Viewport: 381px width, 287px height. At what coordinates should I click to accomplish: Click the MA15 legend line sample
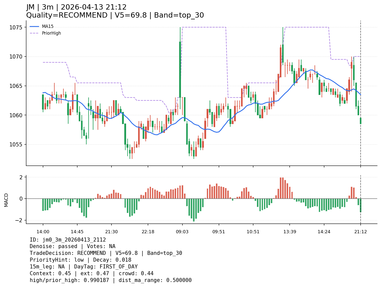pyautogui.click(x=34, y=26)
